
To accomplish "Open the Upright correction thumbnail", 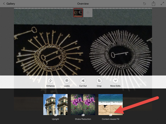I will [x=55, y=104].
